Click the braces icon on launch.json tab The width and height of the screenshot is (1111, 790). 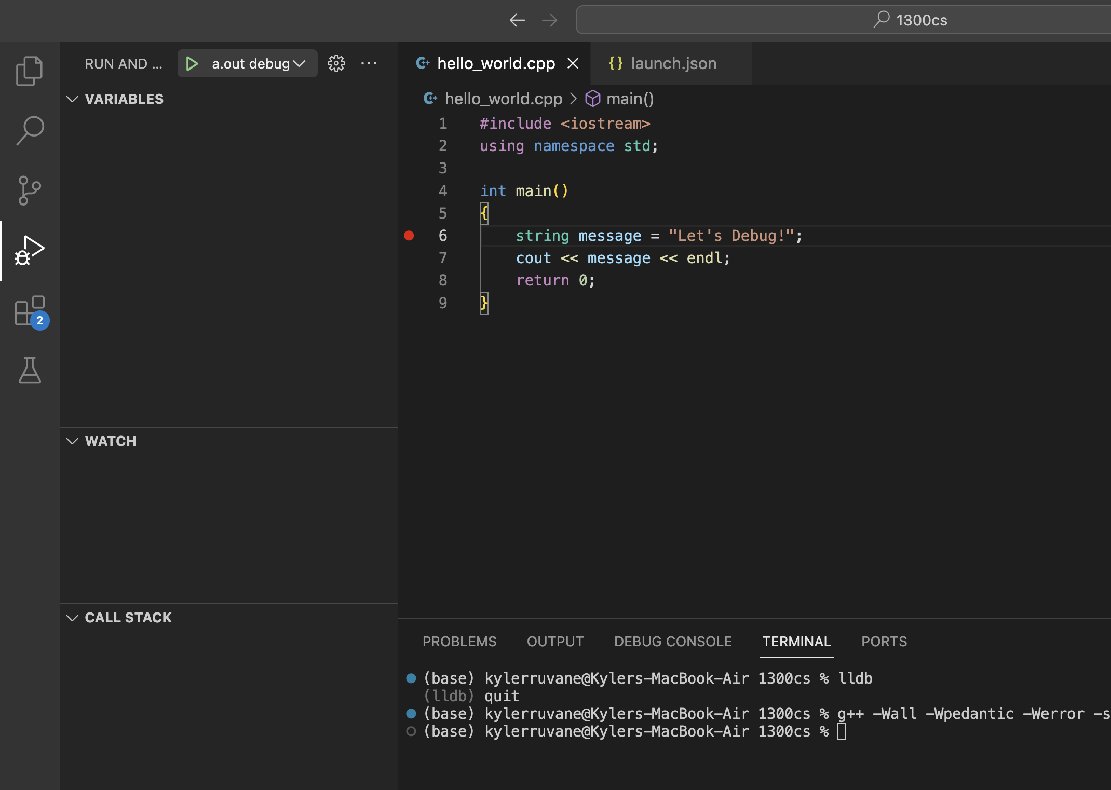click(x=616, y=63)
